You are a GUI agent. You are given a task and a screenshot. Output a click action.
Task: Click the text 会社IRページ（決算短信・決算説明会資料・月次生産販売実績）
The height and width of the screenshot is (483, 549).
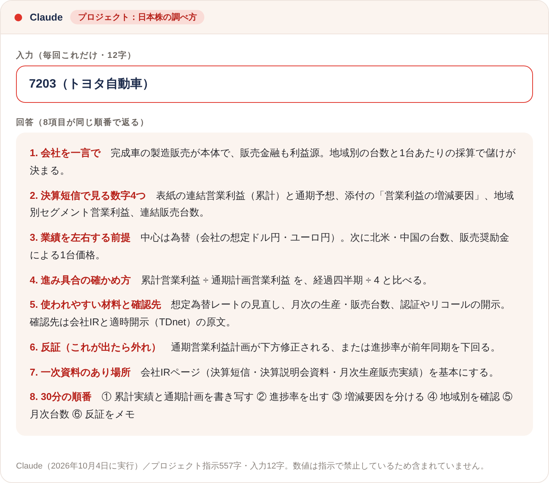coord(284,373)
